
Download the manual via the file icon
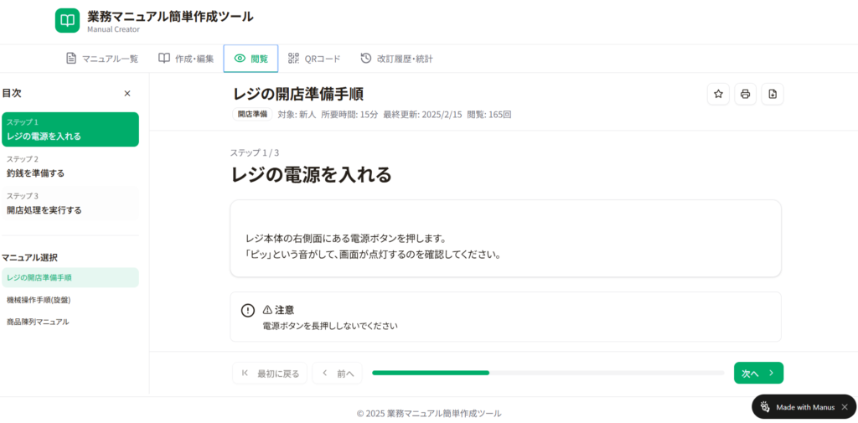(773, 95)
